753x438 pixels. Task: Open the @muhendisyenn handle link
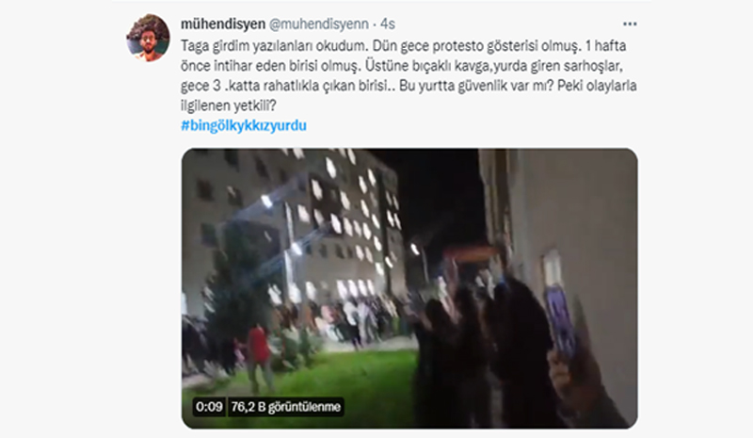click(x=319, y=24)
